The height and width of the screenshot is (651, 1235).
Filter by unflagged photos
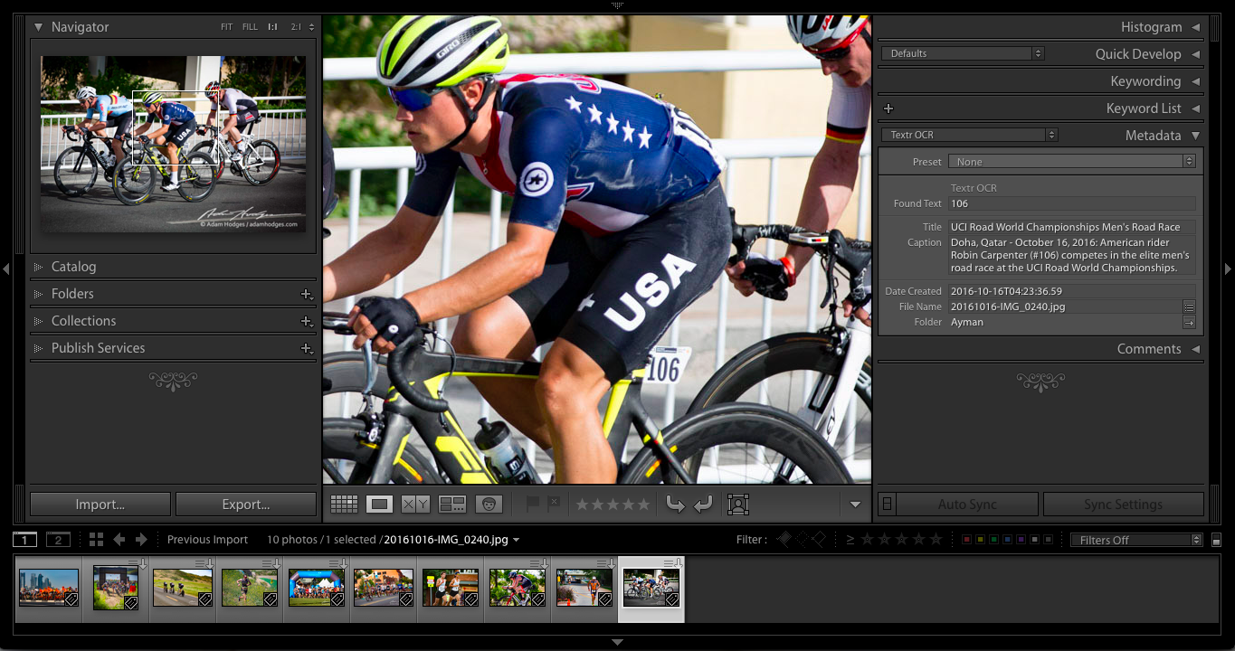point(801,540)
